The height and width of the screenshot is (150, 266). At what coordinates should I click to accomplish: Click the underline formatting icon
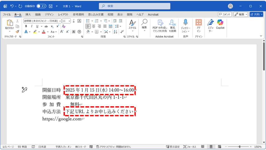coord(37,26)
